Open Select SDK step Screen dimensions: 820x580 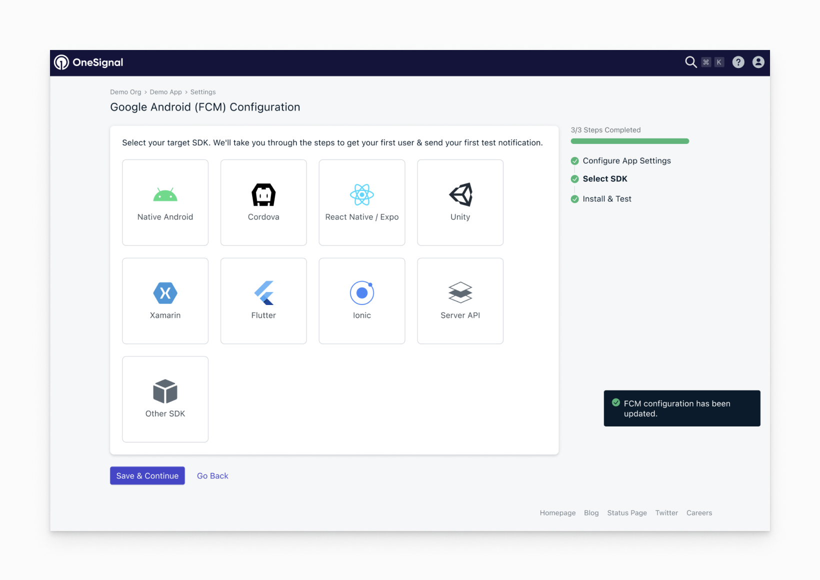pos(605,179)
